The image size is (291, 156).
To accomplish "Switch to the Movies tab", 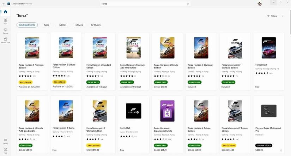I will 79,25.
